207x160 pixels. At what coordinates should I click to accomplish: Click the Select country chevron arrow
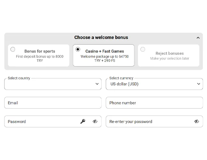[97, 84]
